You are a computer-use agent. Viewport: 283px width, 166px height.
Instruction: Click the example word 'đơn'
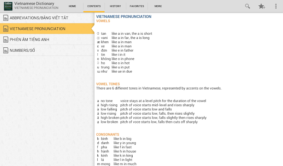tap(104, 50)
